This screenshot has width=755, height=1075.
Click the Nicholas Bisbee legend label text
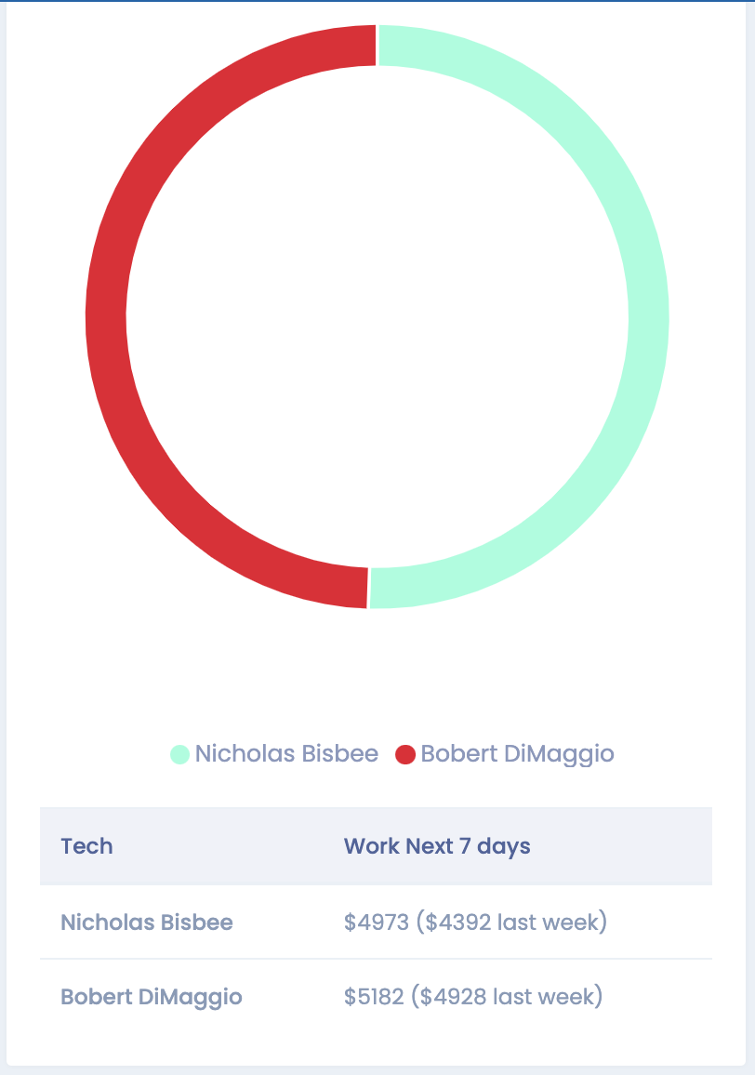point(286,753)
